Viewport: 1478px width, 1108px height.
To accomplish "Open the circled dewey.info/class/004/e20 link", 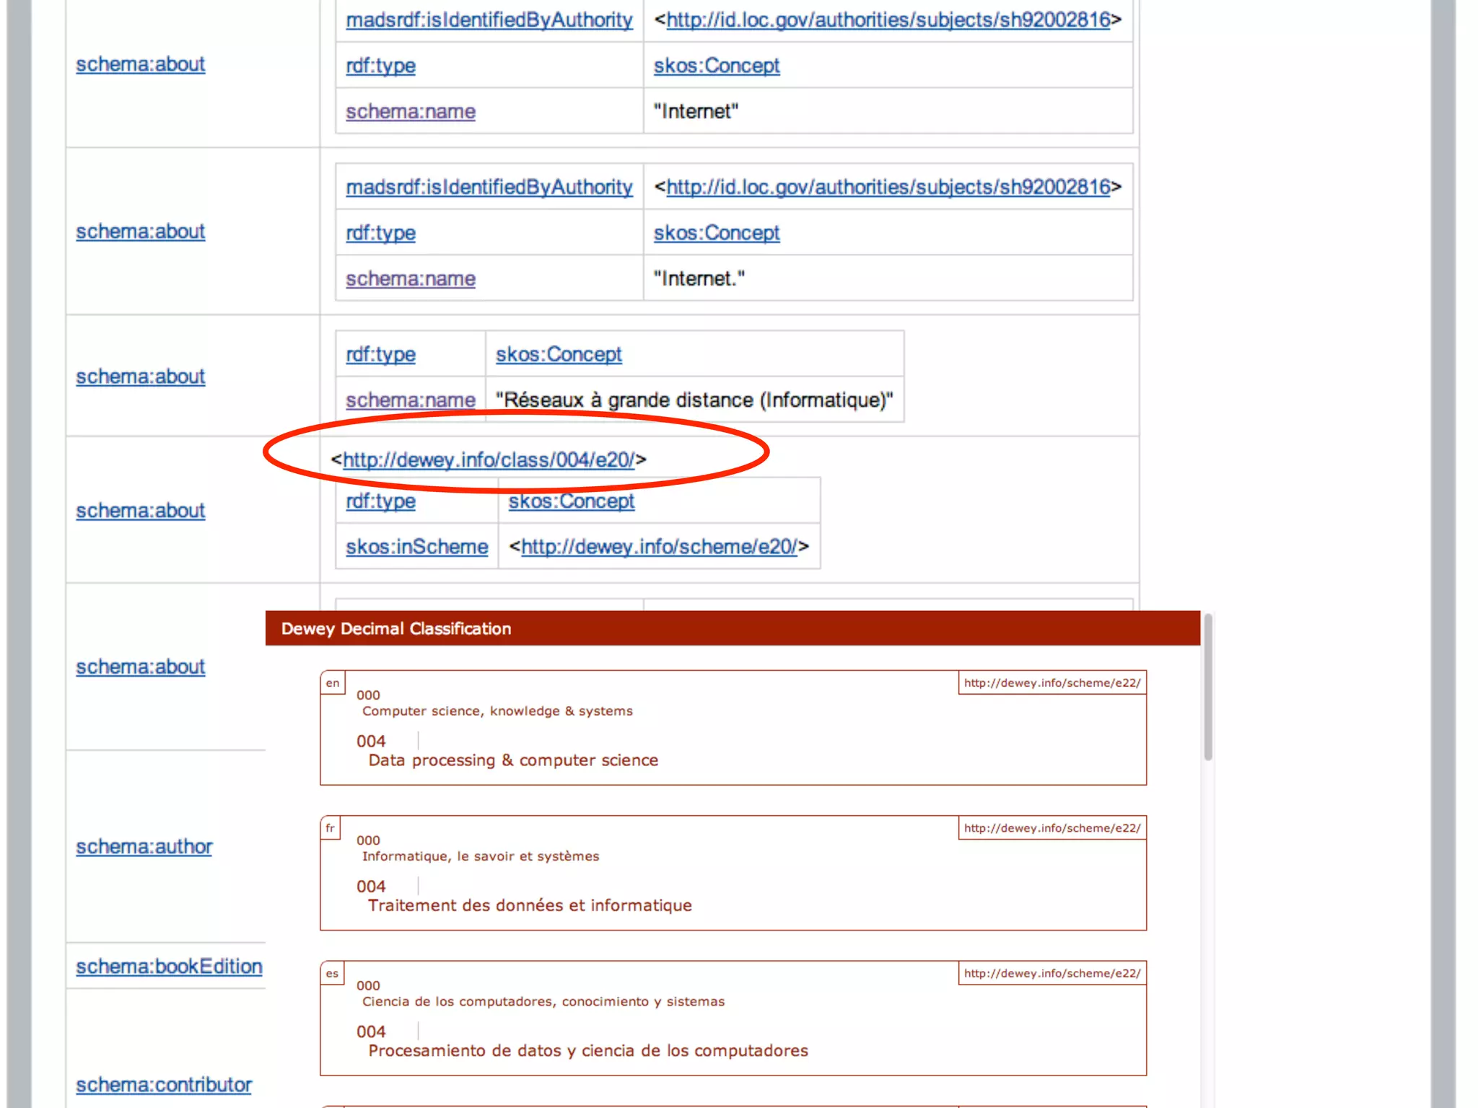I will [x=489, y=460].
